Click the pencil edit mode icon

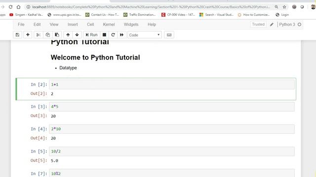pos(272,25)
